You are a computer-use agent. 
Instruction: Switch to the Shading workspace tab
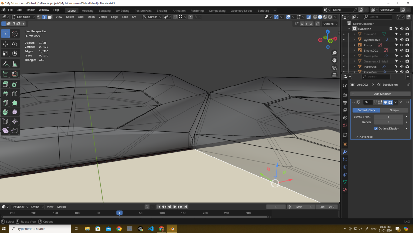pos(162,11)
